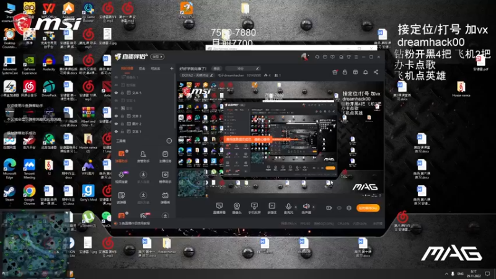Image resolution: width=496 pixels, height=279 pixels.
Task: Open Google Chrome desktop icon
Action: 29,194
